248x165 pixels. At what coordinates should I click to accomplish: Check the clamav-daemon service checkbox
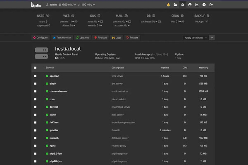coord(35,92)
